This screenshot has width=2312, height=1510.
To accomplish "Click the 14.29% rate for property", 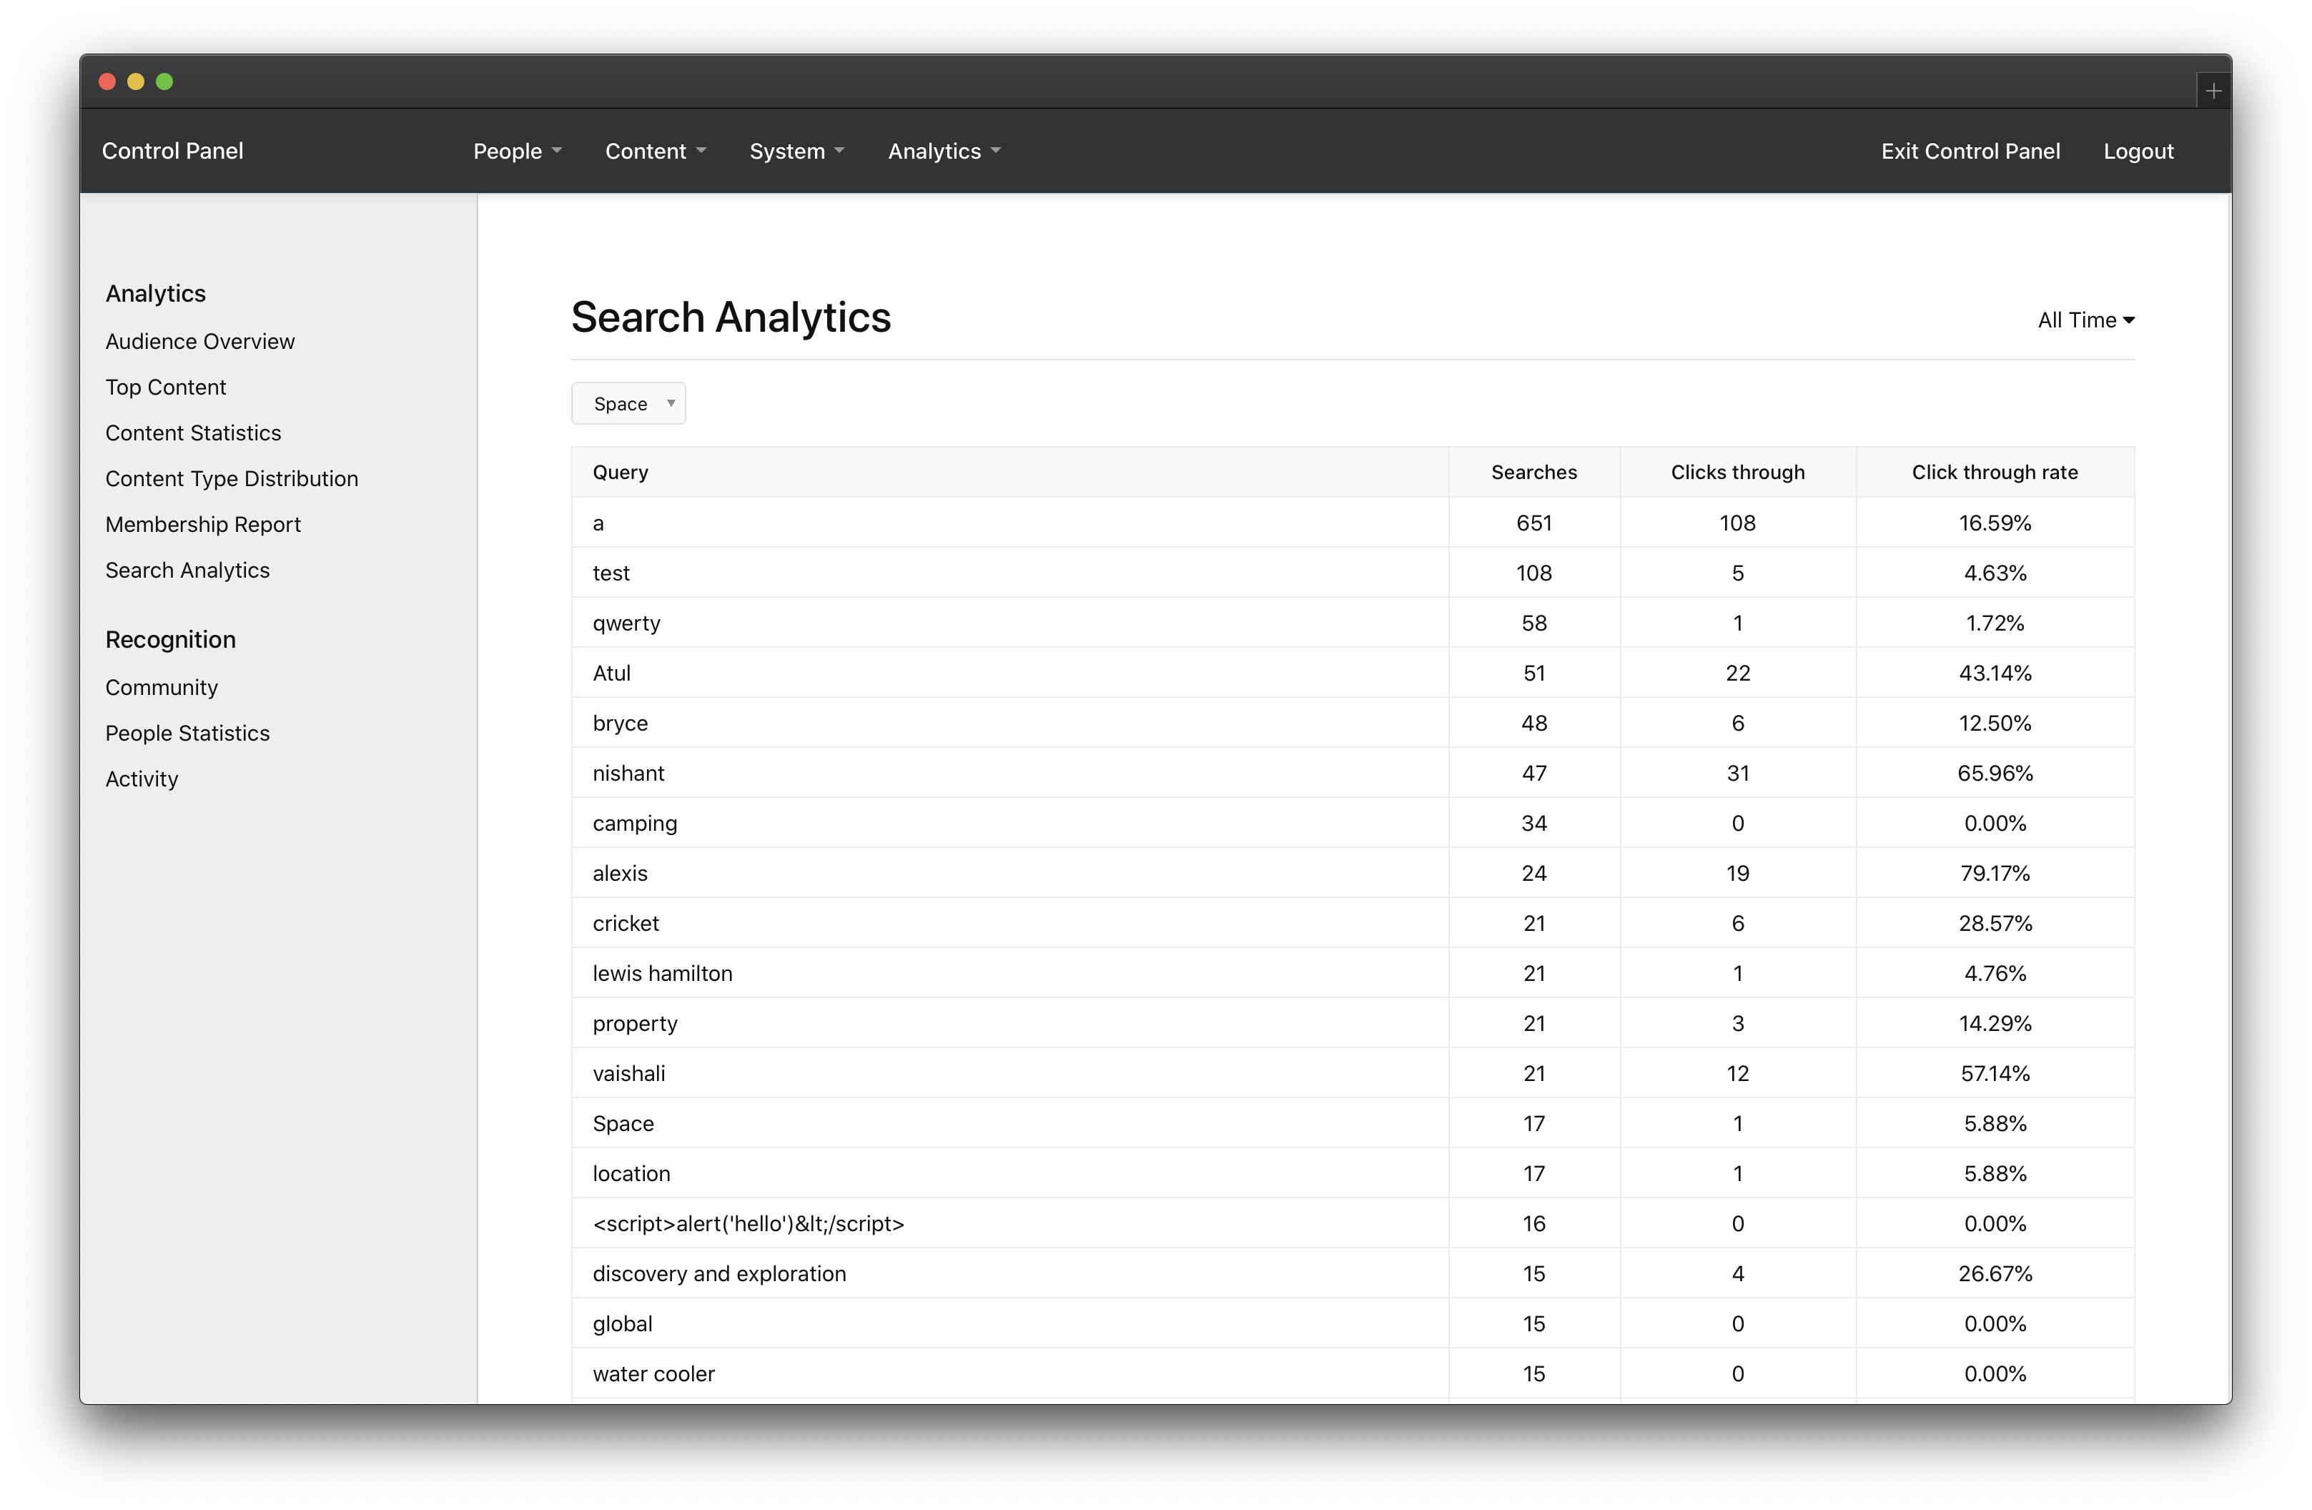I will pyautogui.click(x=1995, y=1023).
